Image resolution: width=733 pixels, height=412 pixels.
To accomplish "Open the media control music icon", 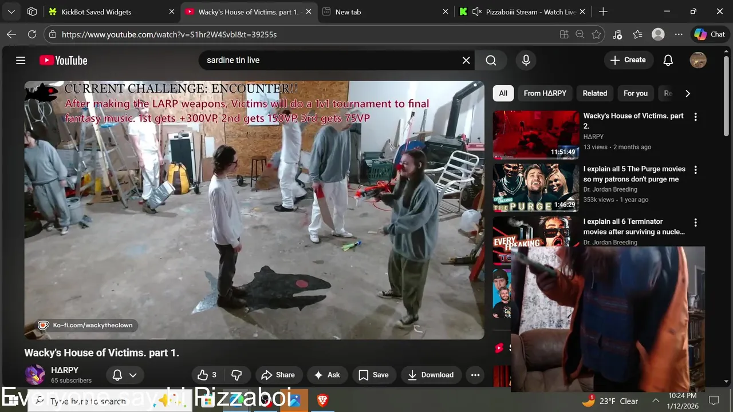I will click(617, 34).
